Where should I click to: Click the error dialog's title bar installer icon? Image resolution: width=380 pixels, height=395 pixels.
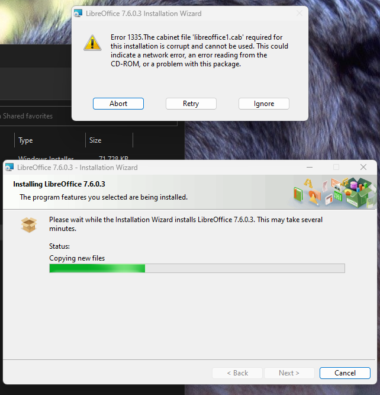(78, 14)
